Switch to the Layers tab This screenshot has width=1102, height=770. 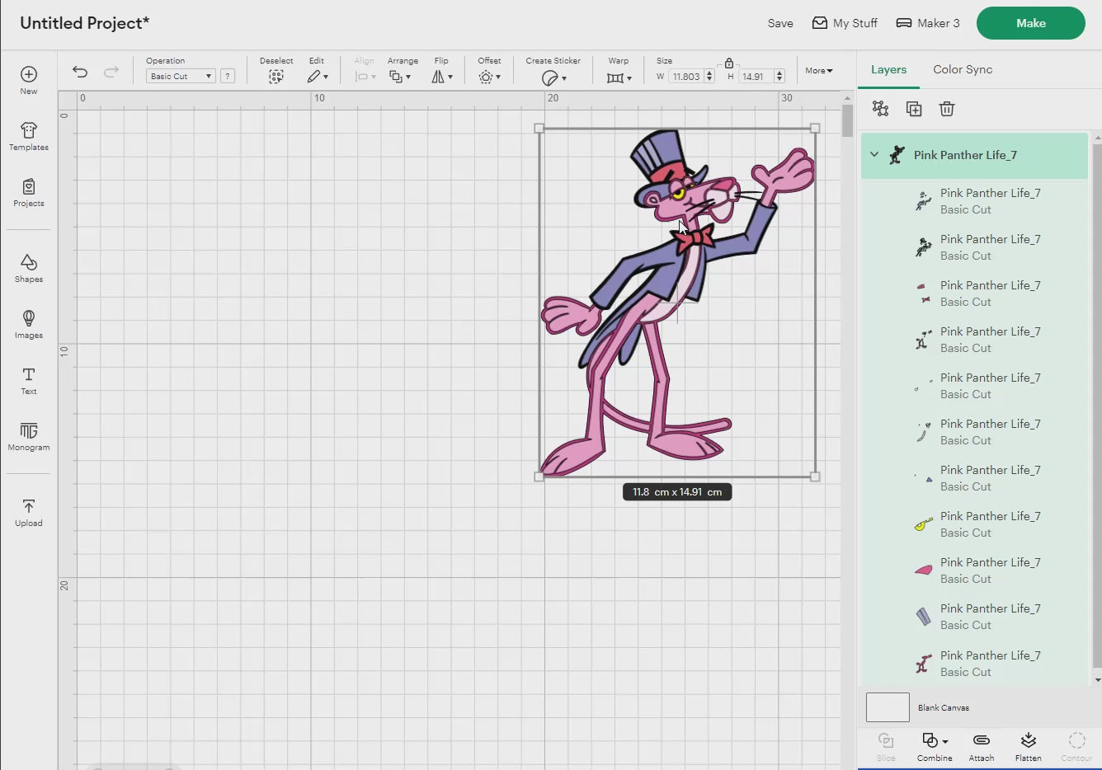pyautogui.click(x=888, y=69)
